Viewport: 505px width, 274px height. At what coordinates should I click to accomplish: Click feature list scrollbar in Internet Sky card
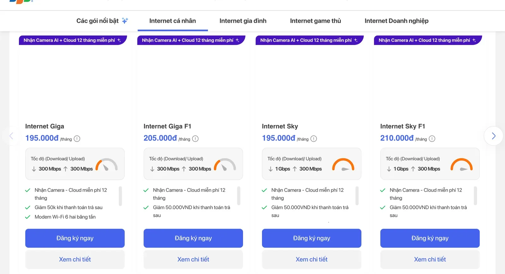click(357, 196)
